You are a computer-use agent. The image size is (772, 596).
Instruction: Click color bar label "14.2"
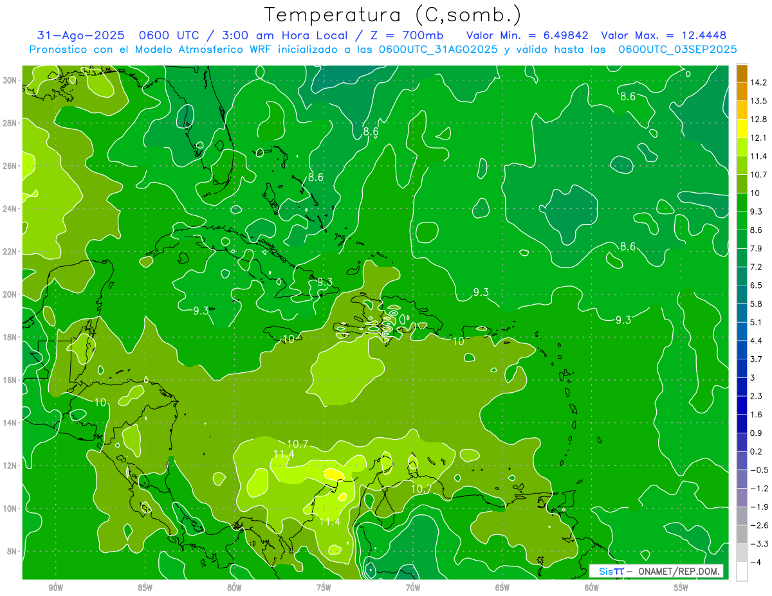(758, 82)
